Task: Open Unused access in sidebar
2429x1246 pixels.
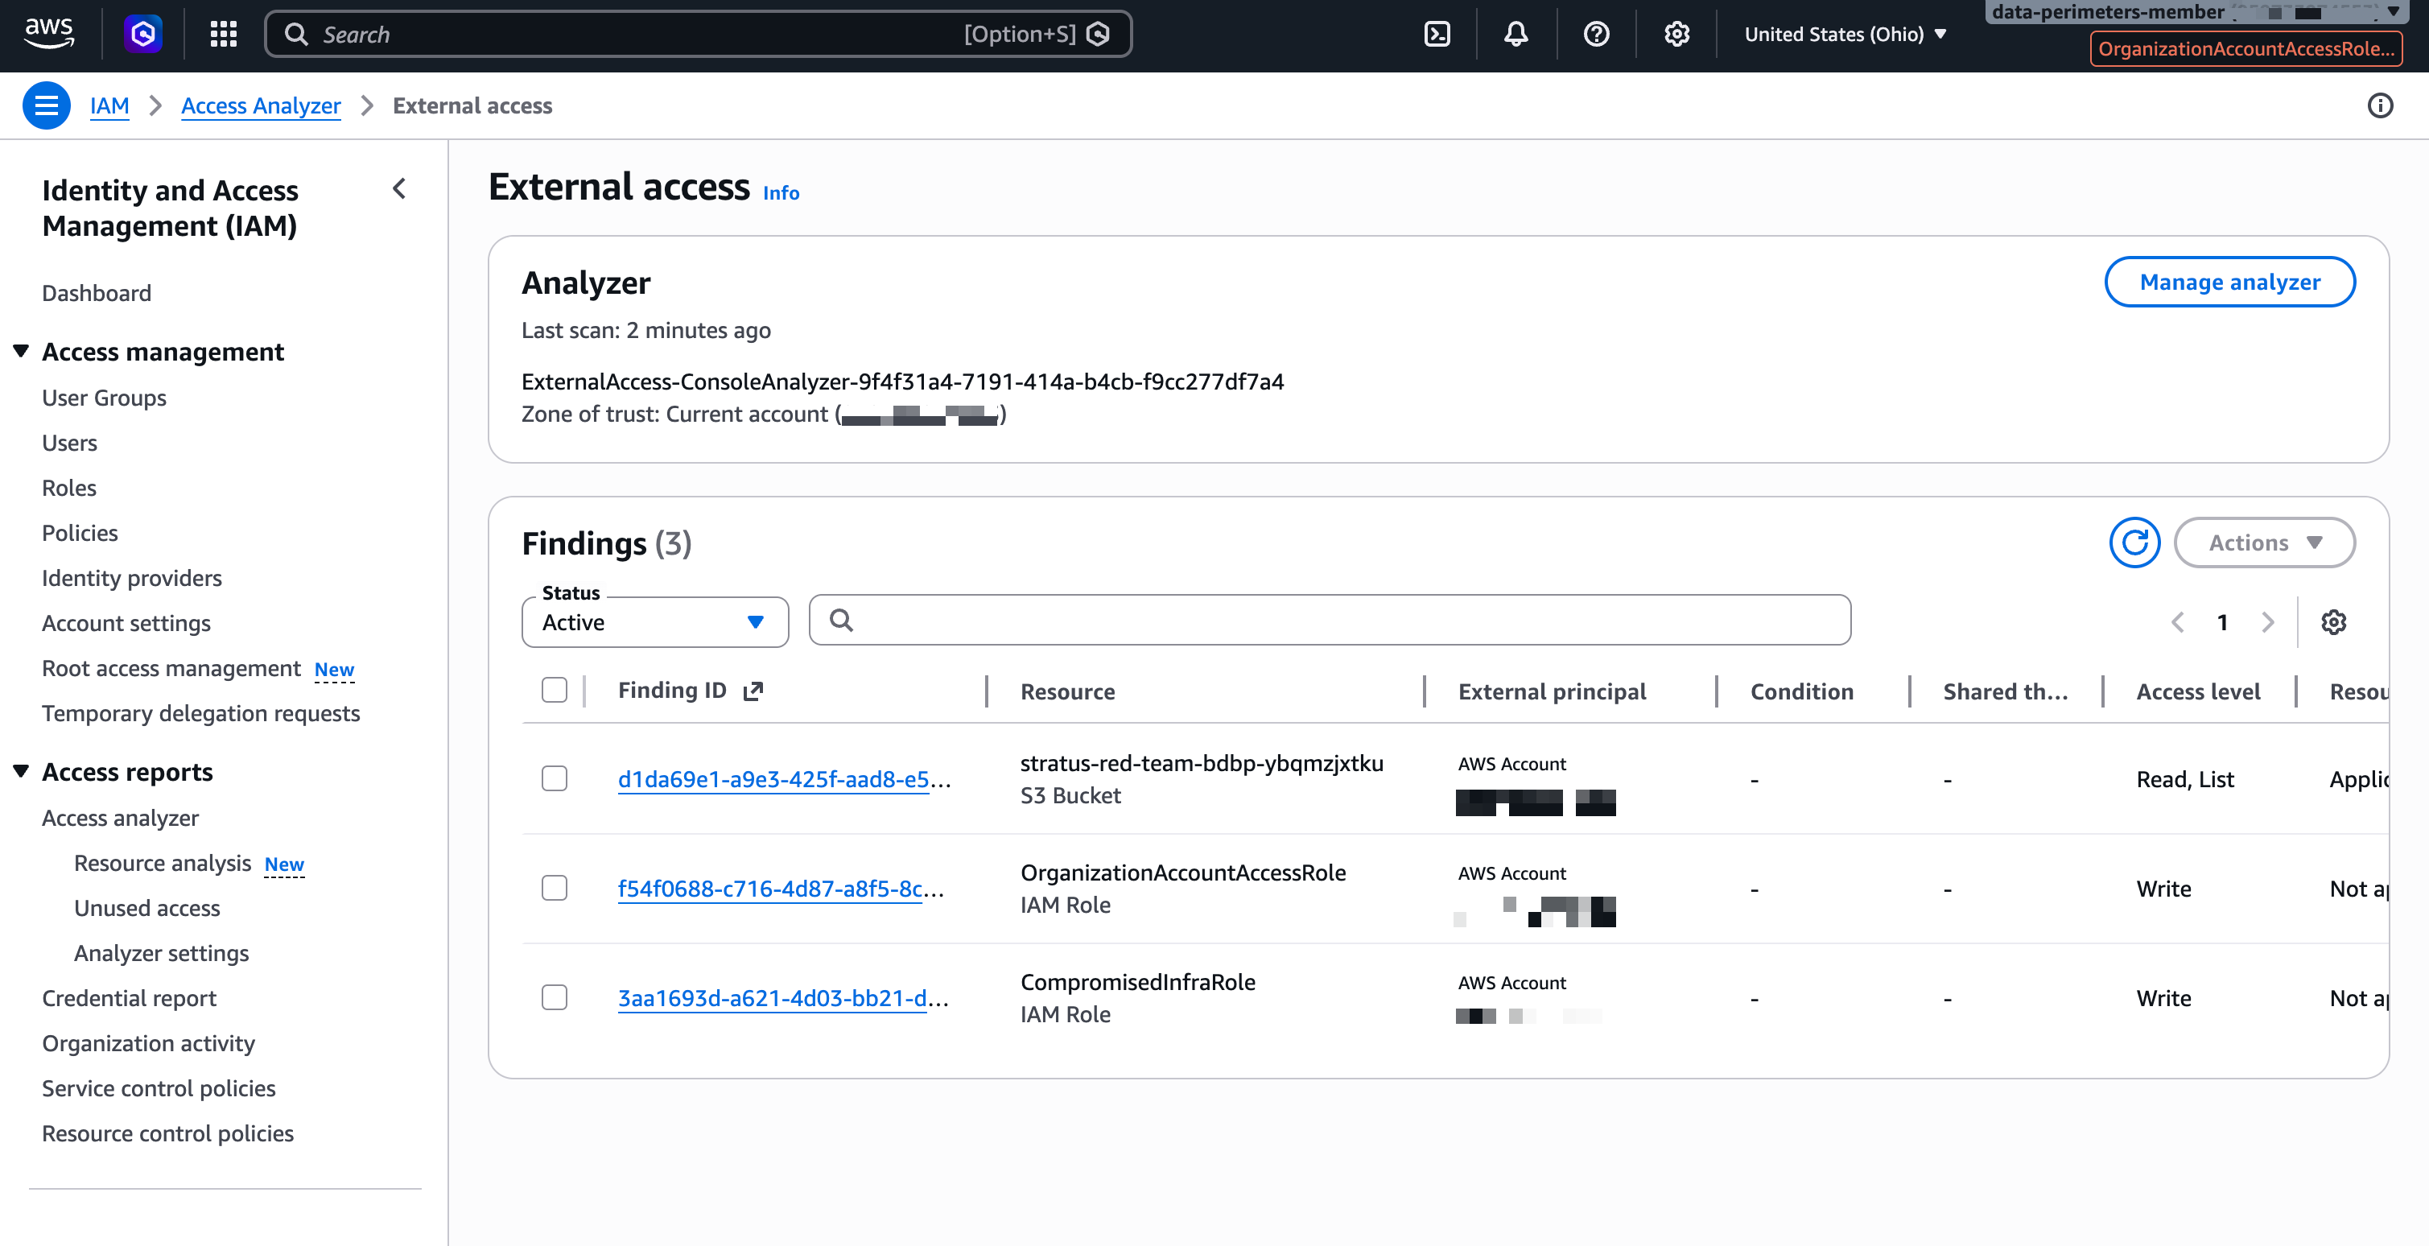Action: pyautogui.click(x=147, y=908)
